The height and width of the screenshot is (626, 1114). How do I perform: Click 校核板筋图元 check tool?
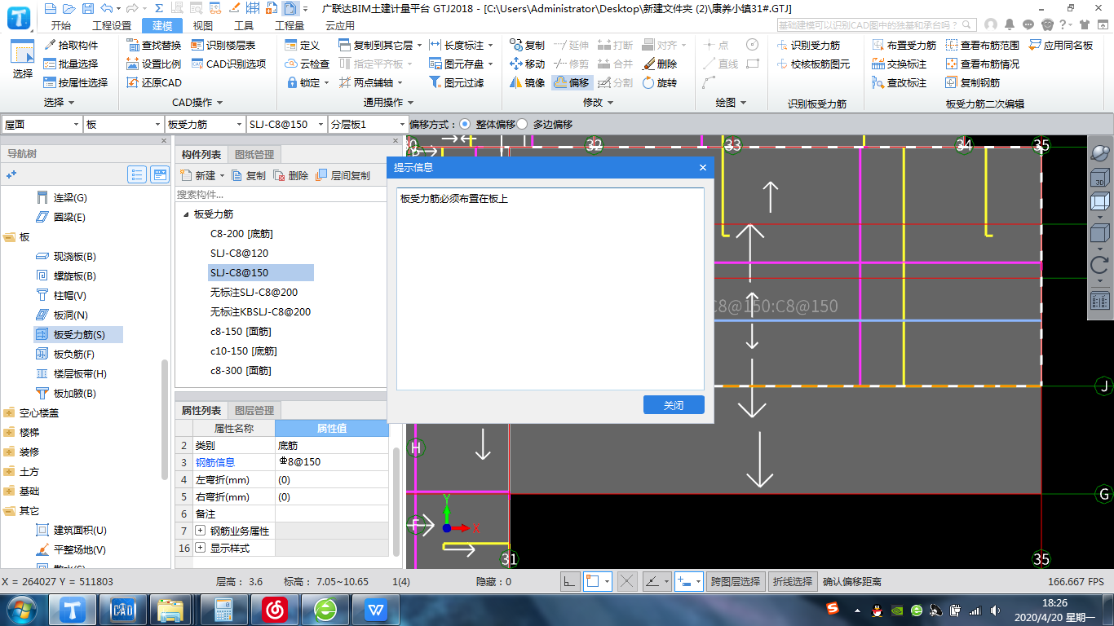tap(812, 64)
